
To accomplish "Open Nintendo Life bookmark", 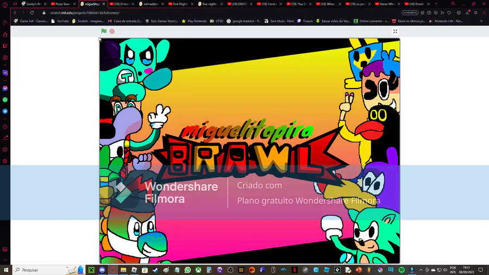I will coord(446,21).
